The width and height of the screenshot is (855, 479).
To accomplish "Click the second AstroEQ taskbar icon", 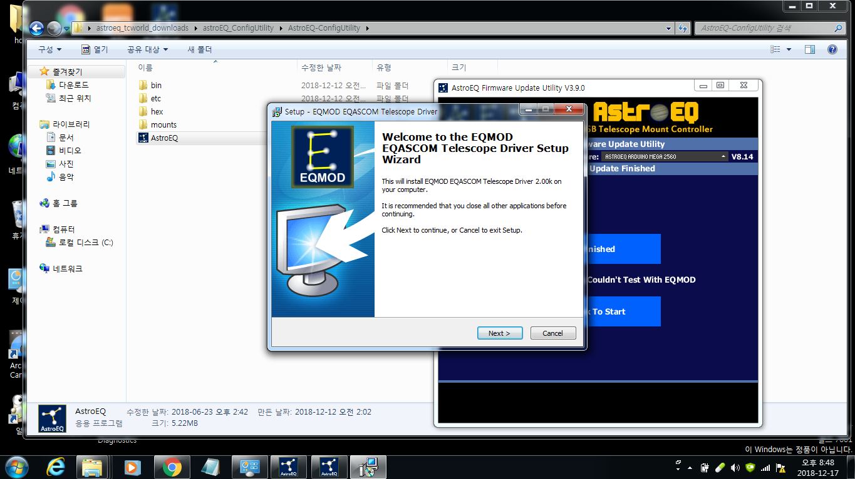I will pos(329,467).
